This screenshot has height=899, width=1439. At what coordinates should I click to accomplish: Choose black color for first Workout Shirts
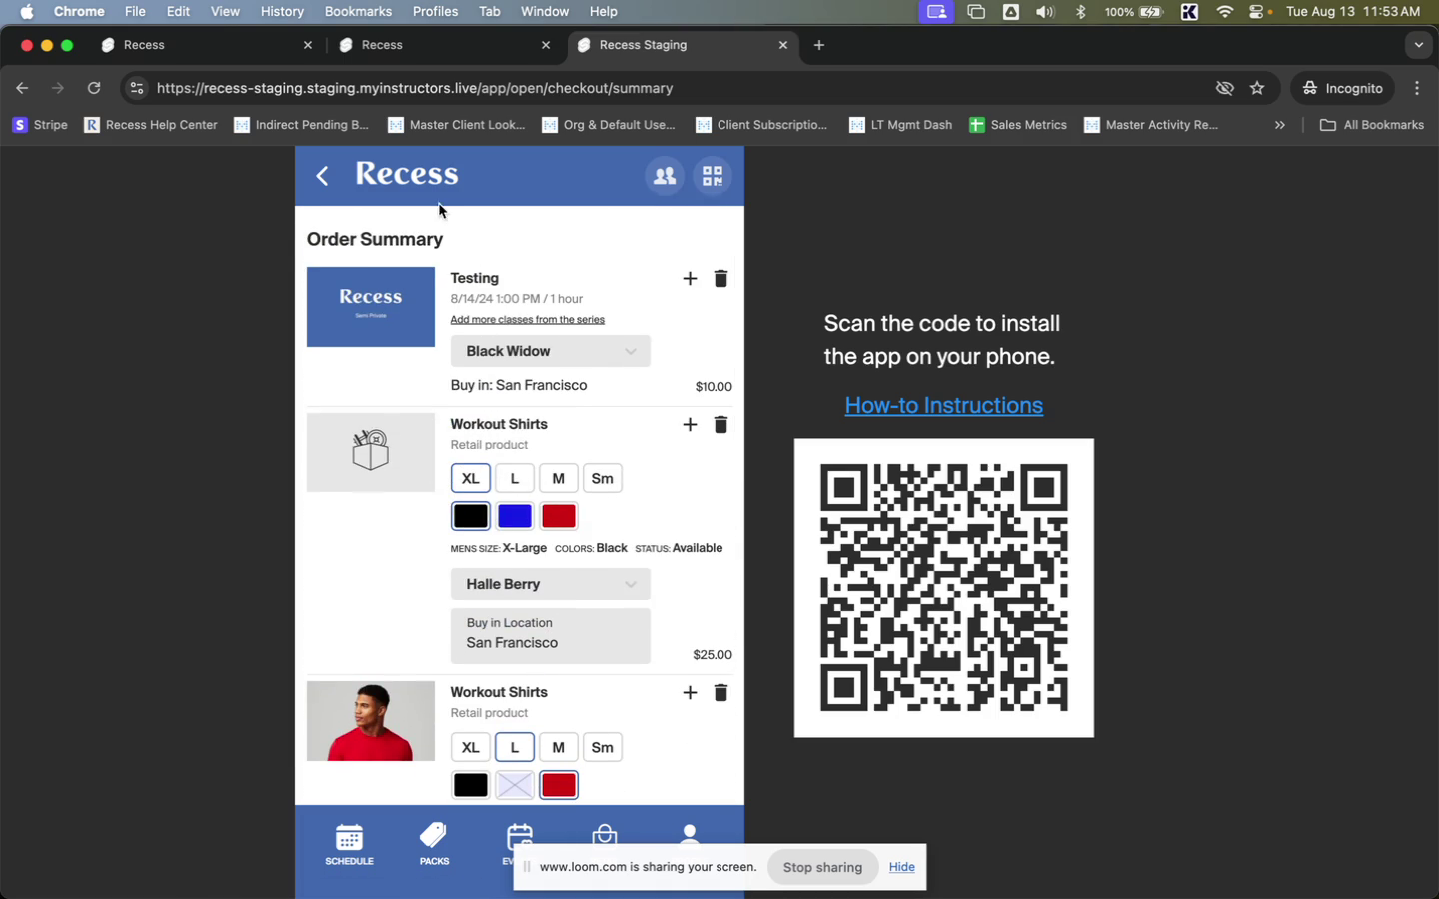[471, 516]
